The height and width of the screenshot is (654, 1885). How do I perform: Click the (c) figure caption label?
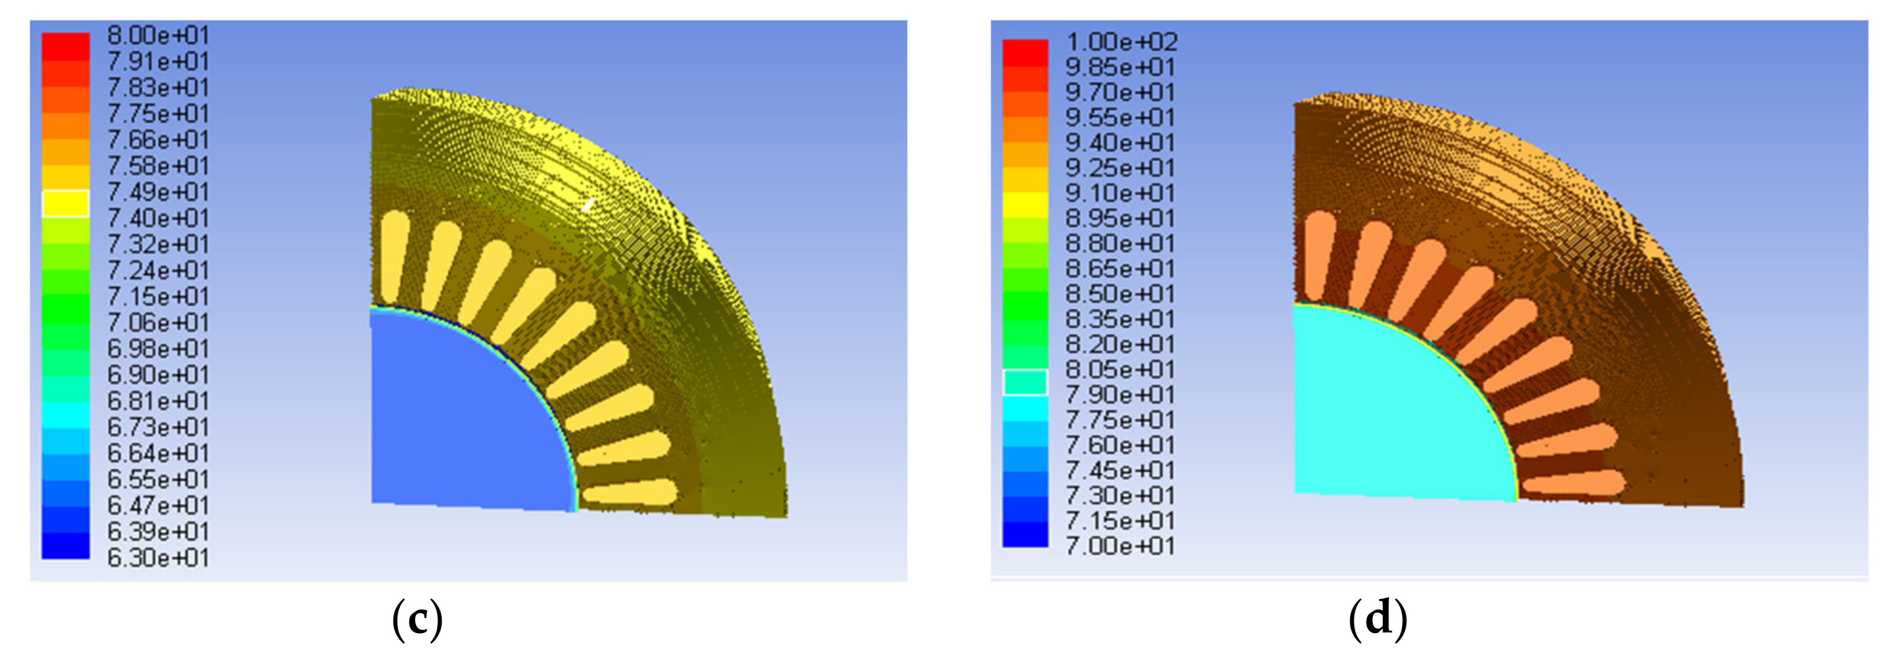click(417, 619)
